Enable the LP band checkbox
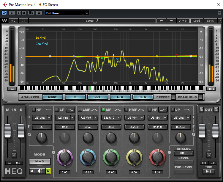 (x=173, y=110)
